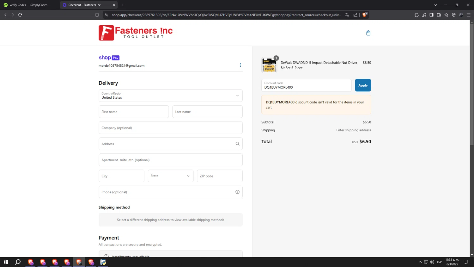This screenshot has height=267, width=474.
Task: Toggle the browser sidebar panel icon
Action: [x=431, y=15]
